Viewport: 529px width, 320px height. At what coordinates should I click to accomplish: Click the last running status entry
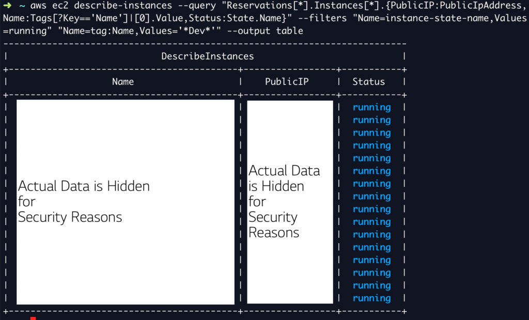click(x=371, y=298)
